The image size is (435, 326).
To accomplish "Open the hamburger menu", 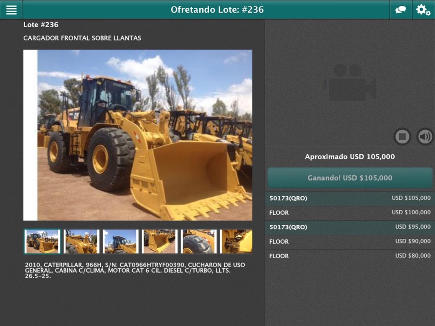I will tap(11, 10).
